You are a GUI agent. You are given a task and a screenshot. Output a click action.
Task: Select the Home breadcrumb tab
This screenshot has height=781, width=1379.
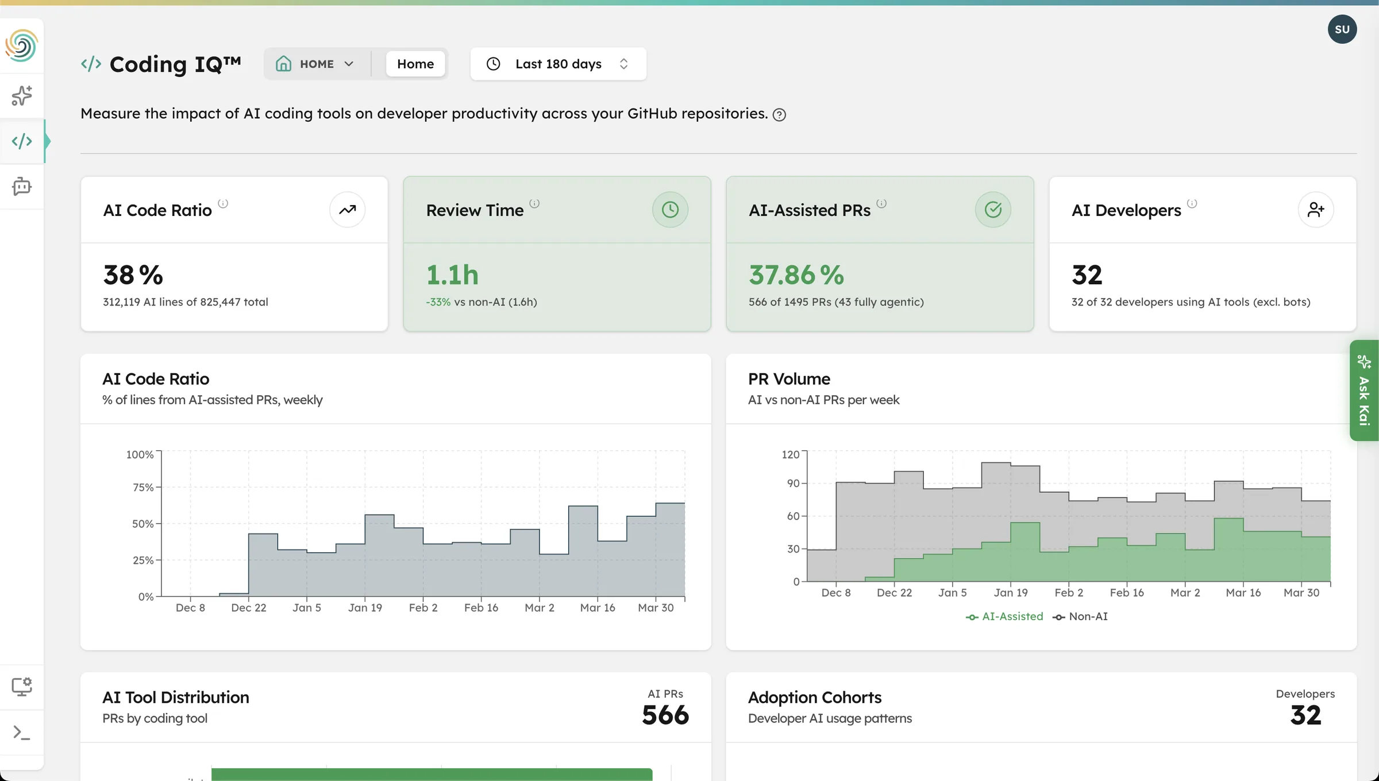[x=415, y=64]
